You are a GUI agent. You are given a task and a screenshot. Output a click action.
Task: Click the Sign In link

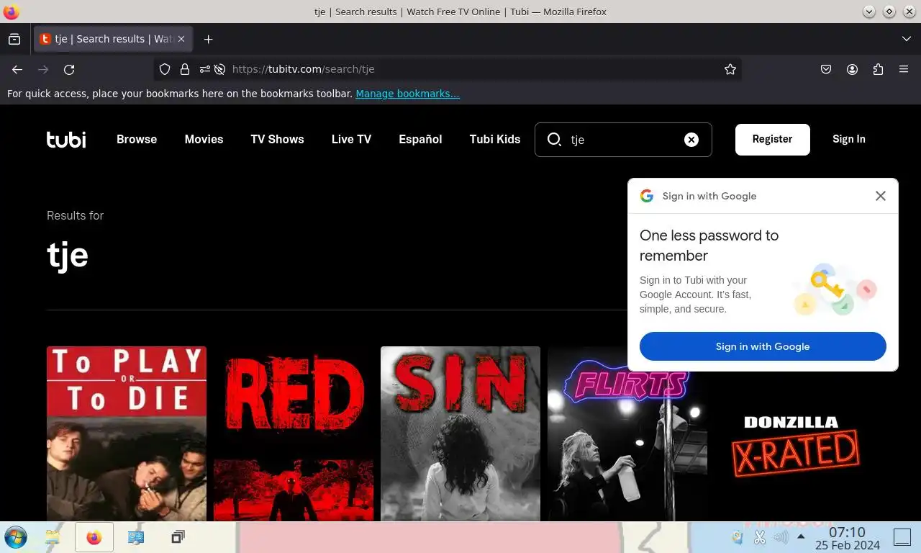point(849,140)
